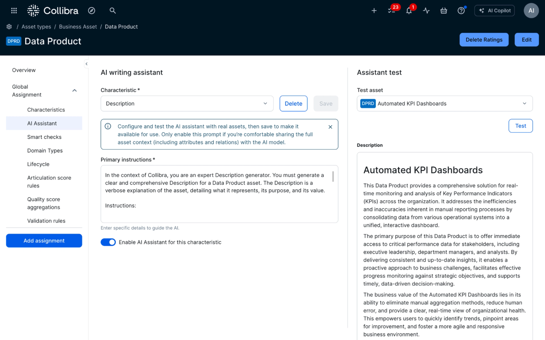Viewport: 545px width, 340px height.
Task: Open the Overview section
Action: [24, 70]
